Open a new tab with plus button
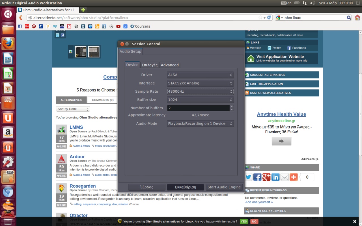 (x=83, y=10)
